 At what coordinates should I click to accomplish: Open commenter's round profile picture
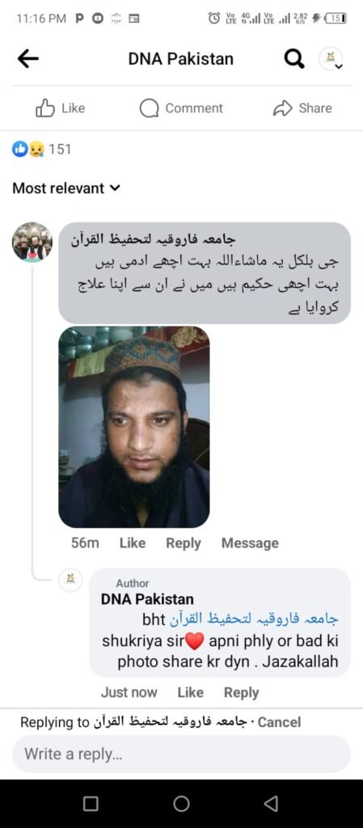[x=32, y=242]
